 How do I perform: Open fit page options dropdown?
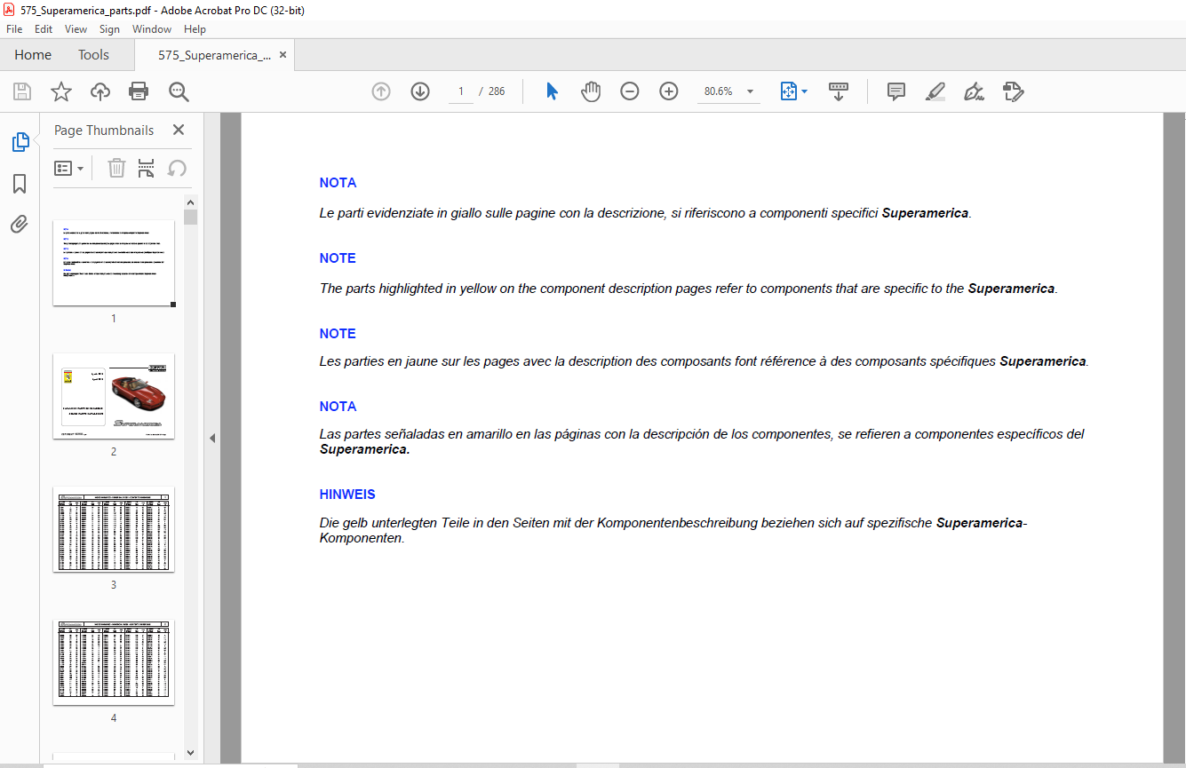(x=793, y=91)
